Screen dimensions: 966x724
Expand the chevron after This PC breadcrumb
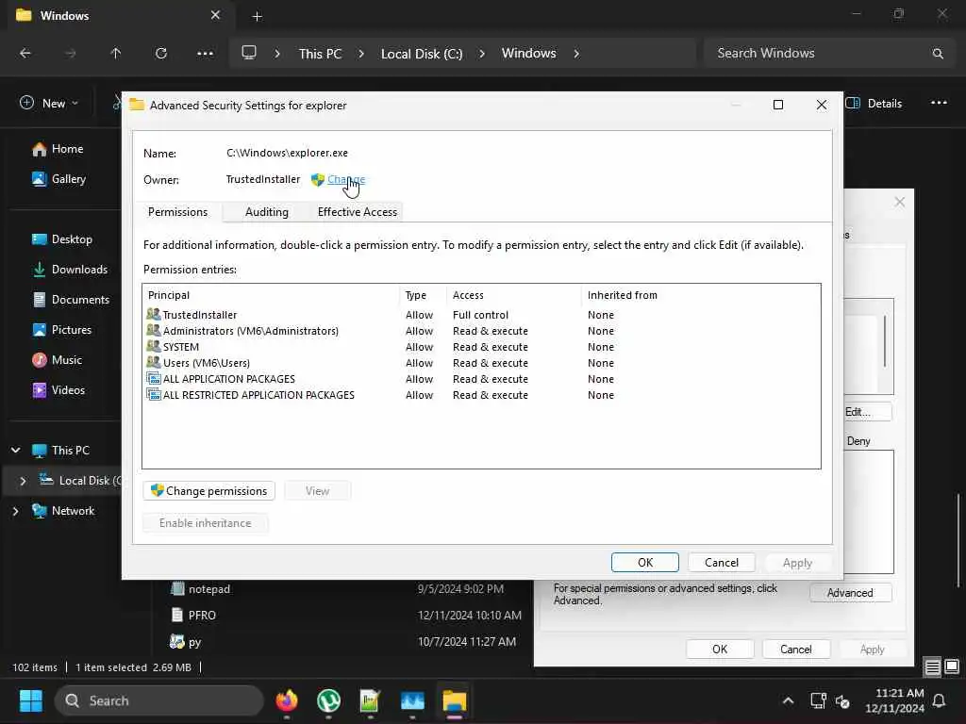coord(361,54)
